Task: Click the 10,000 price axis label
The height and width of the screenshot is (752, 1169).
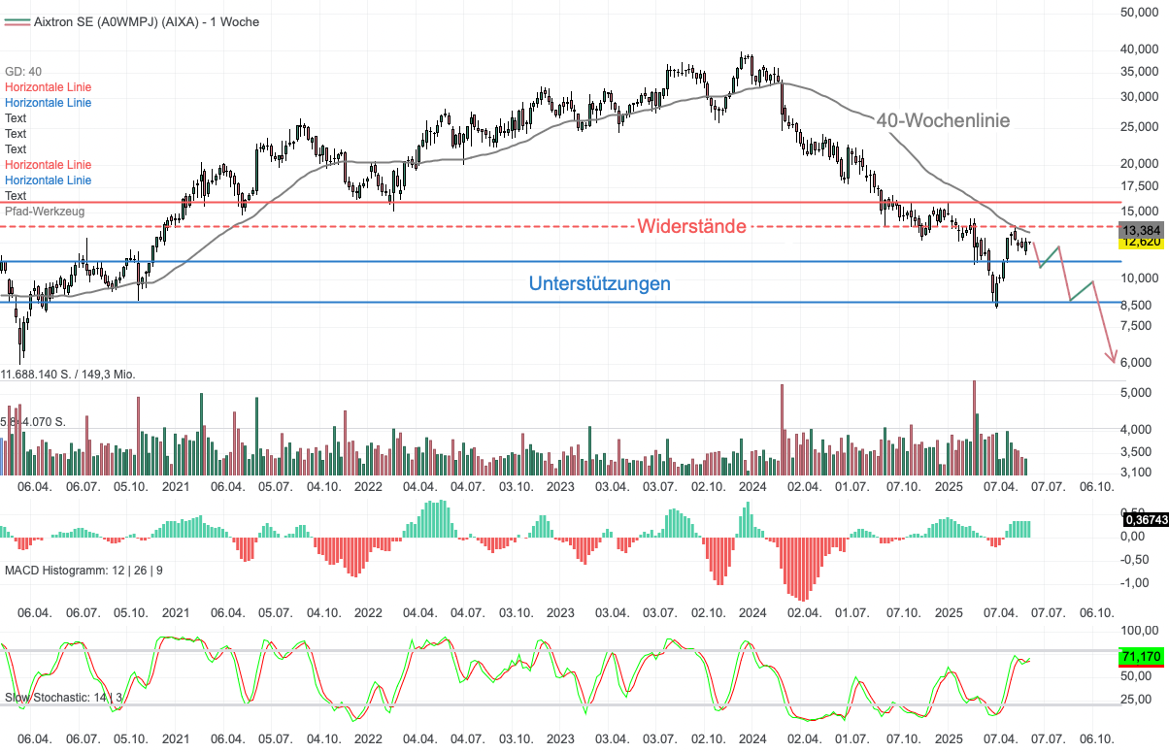Action: click(x=1142, y=278)
